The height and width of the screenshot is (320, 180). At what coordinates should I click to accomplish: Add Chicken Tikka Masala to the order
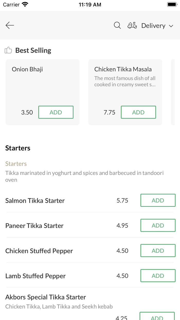[x=138, y=112]
